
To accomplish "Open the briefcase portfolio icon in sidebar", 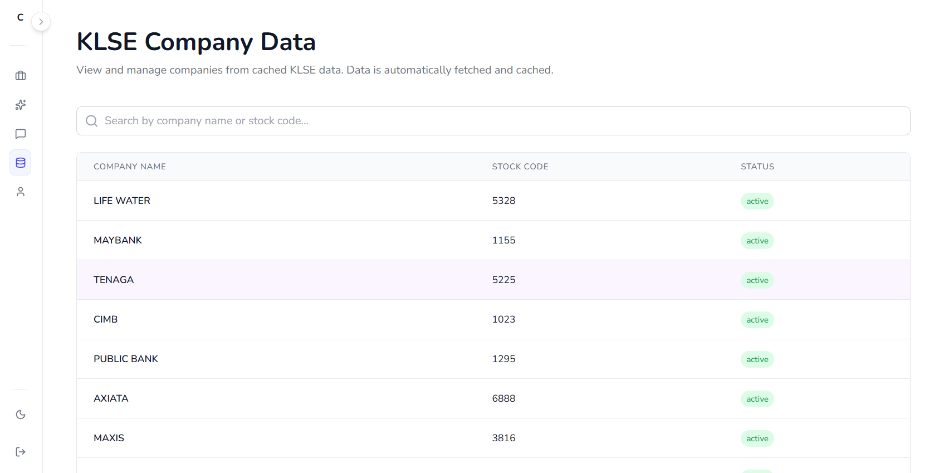I will pyautogui.click(x=21, y=76).
